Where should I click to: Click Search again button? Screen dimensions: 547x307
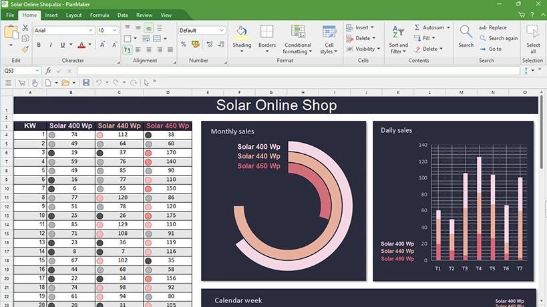[498, 38]
